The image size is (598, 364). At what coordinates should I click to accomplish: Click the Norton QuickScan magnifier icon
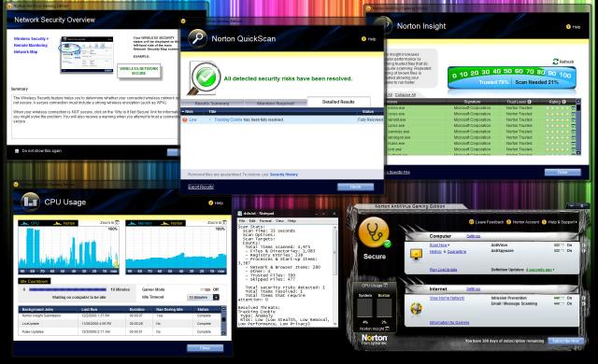pyautogui.click(x=197, y=38)
